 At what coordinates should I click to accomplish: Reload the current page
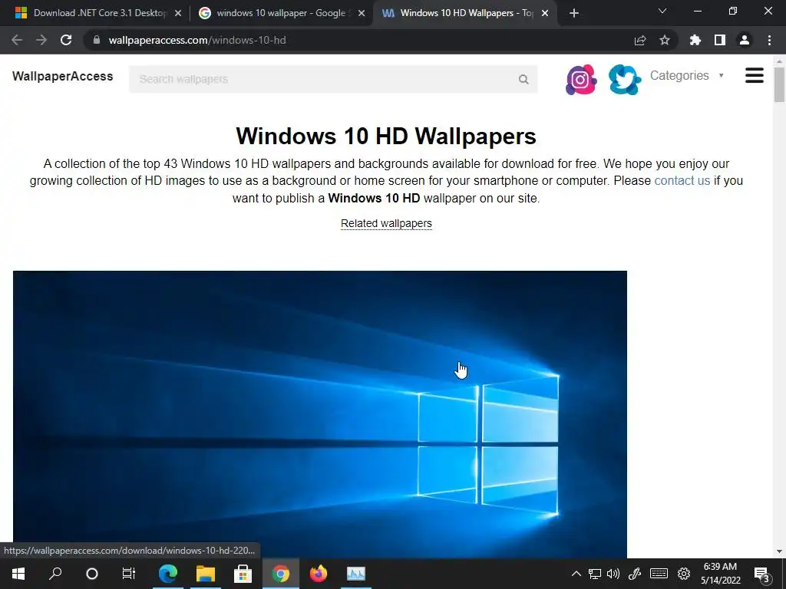[x=66, y=40]
